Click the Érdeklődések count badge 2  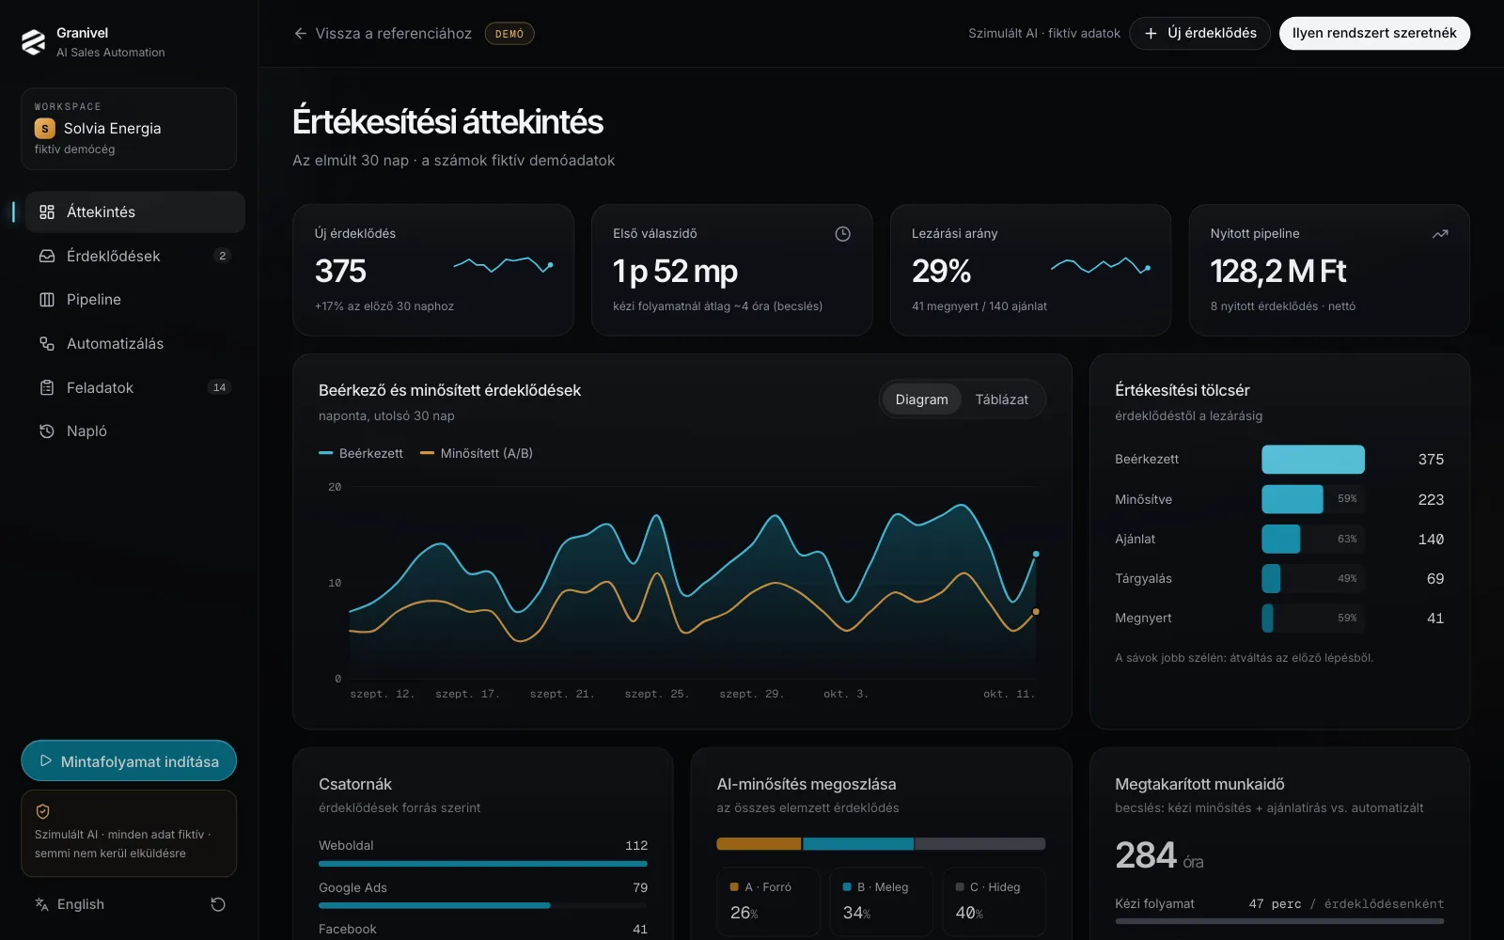click(222, 256)
